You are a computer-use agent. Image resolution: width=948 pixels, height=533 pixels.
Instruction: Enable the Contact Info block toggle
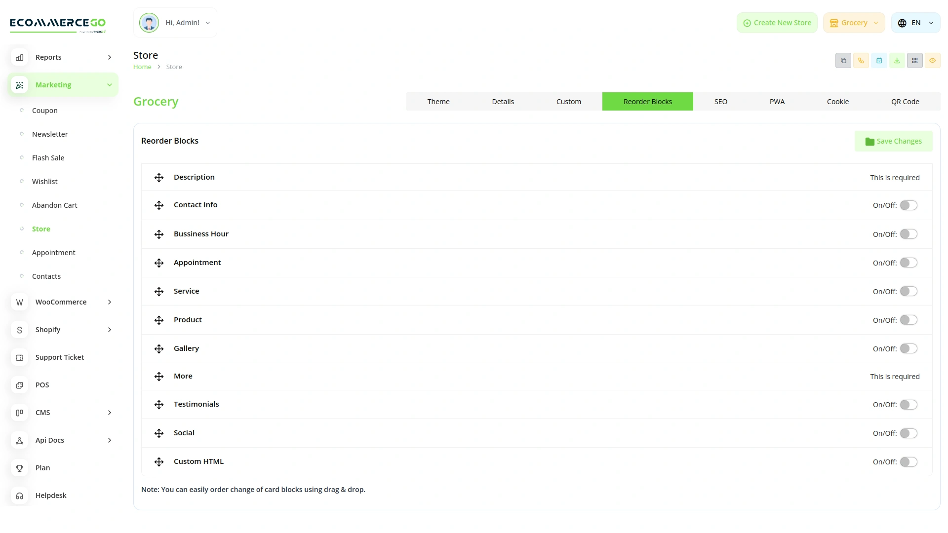pos(908,205)
